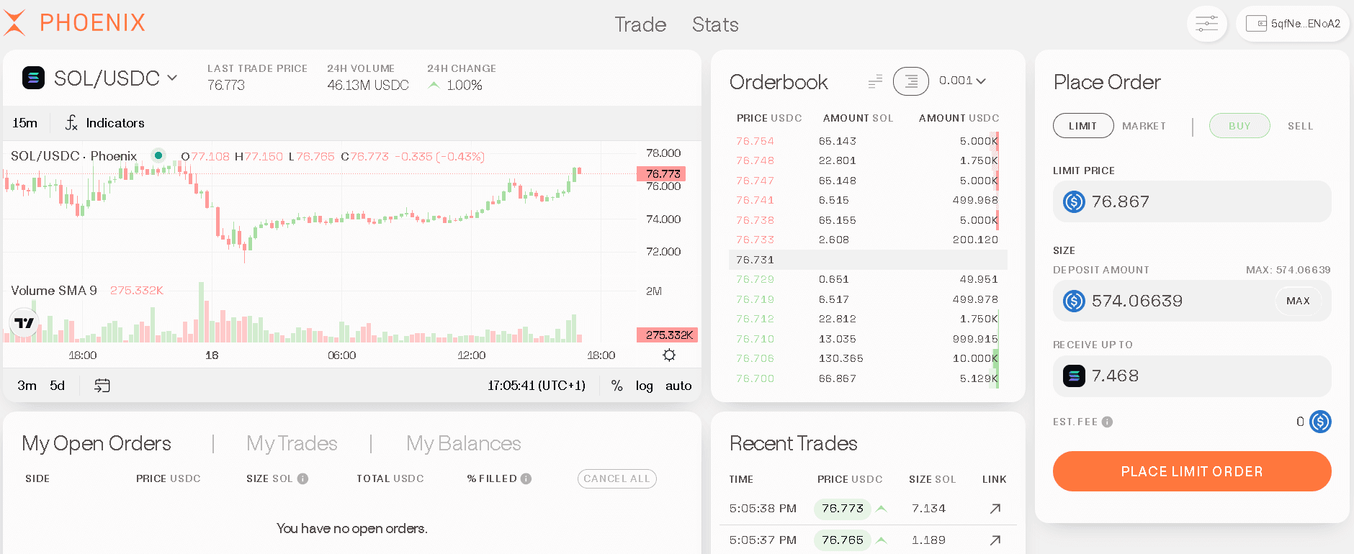Click the SOL token icon beside SOL/USDC
Viewport: 1354px width, 554px height.
(33, 78)
